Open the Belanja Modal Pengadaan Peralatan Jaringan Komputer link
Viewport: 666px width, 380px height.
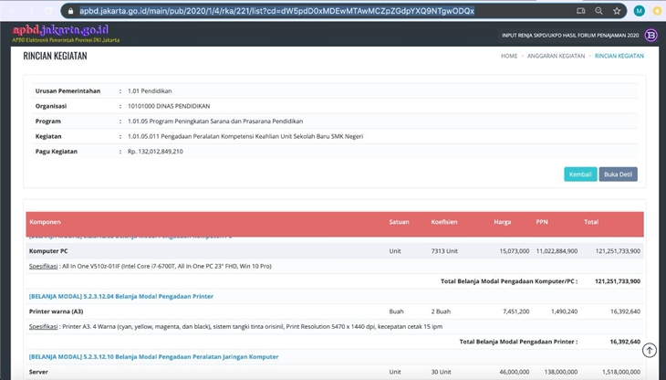pos(154,356)
